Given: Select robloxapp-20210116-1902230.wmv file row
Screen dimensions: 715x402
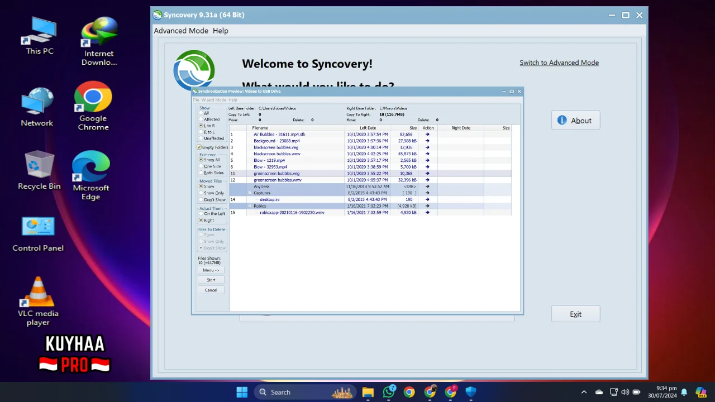Looking at the screenshot, I should 370,213.
